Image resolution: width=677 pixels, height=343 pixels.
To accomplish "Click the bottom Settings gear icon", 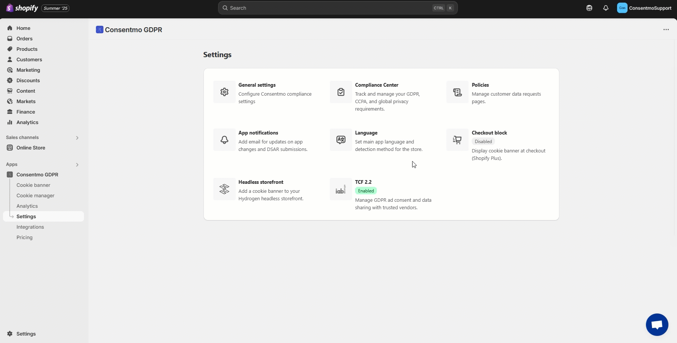I will point(10,334).
